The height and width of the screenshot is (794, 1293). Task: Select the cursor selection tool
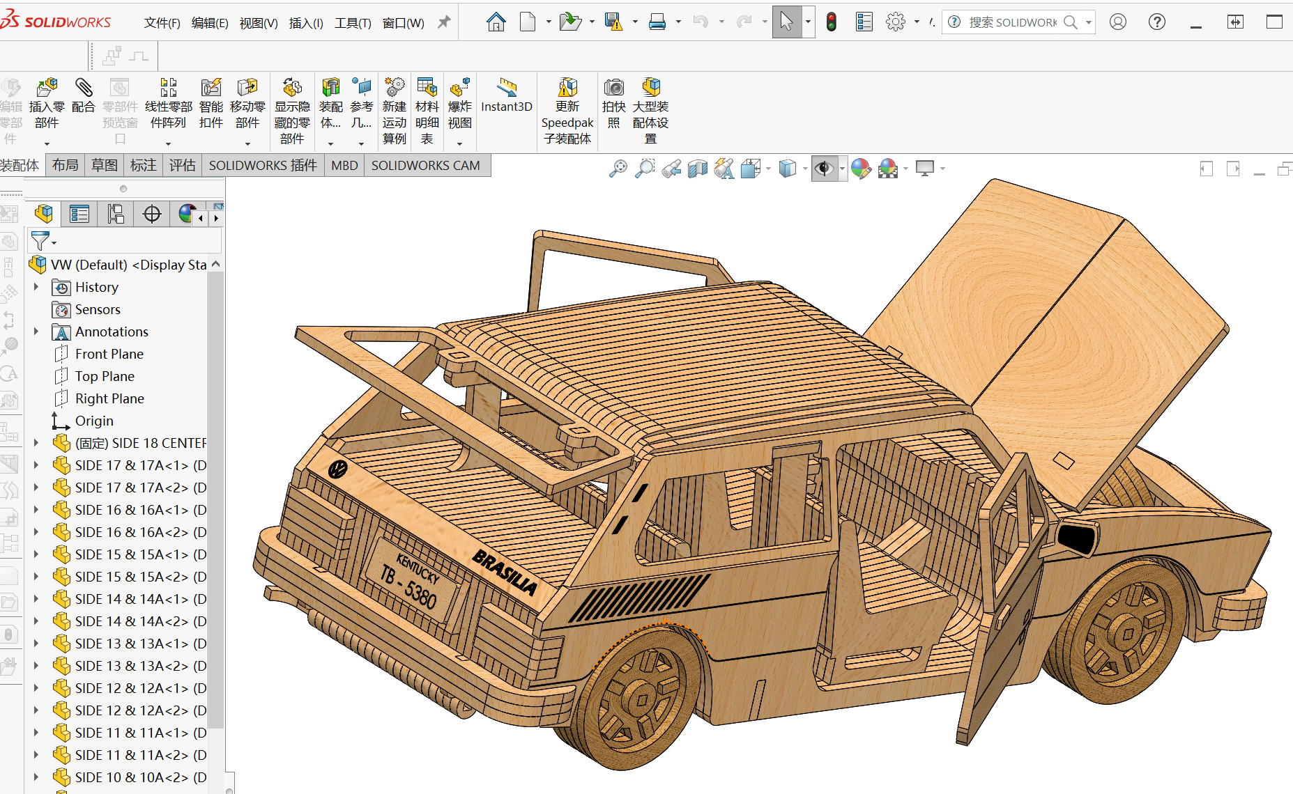787,22
